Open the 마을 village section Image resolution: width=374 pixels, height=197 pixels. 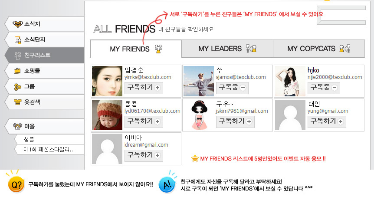click(45, 126)
